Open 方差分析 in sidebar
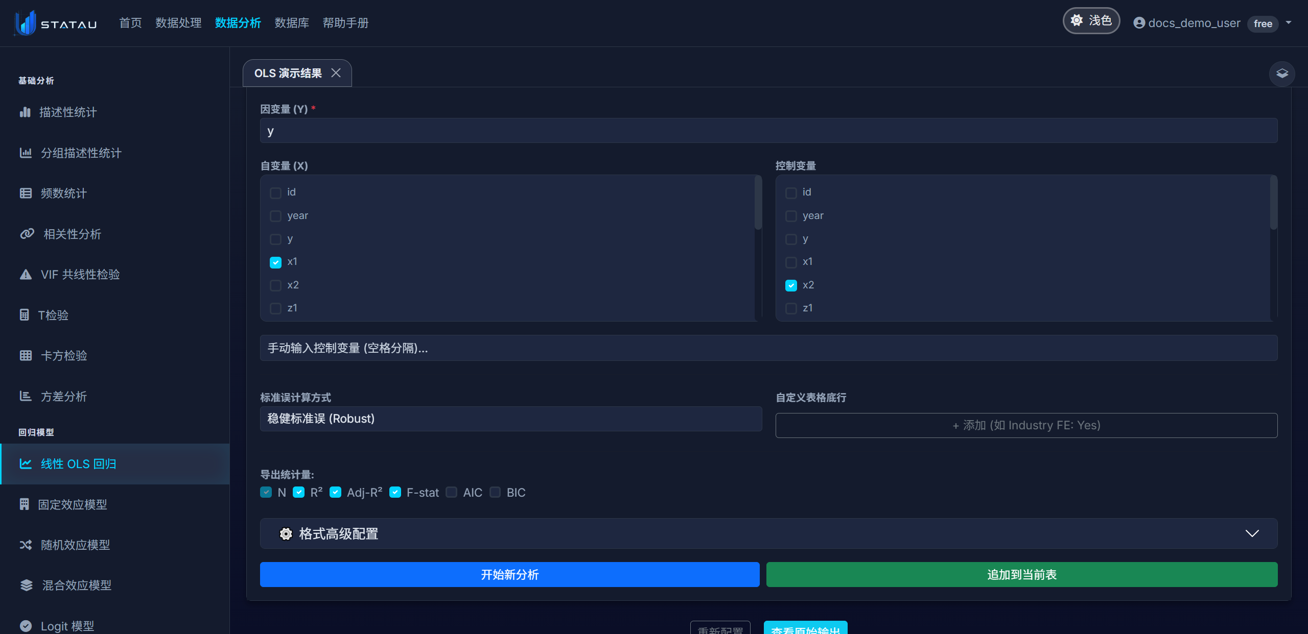1308x634 pixels. (114, 396)
